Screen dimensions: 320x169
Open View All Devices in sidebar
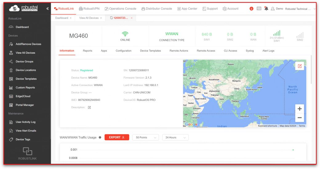(25, 53)
